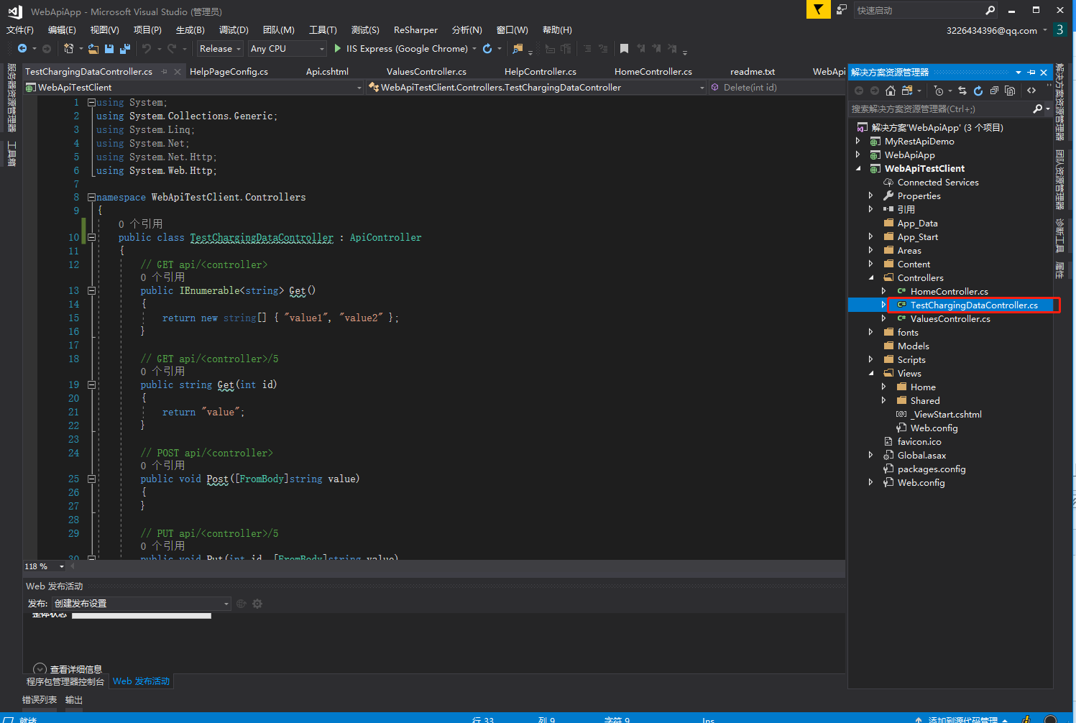Screen dimensions: 1076x723
Task: Open the 输出 output panel tab
Action: point(74,700)
